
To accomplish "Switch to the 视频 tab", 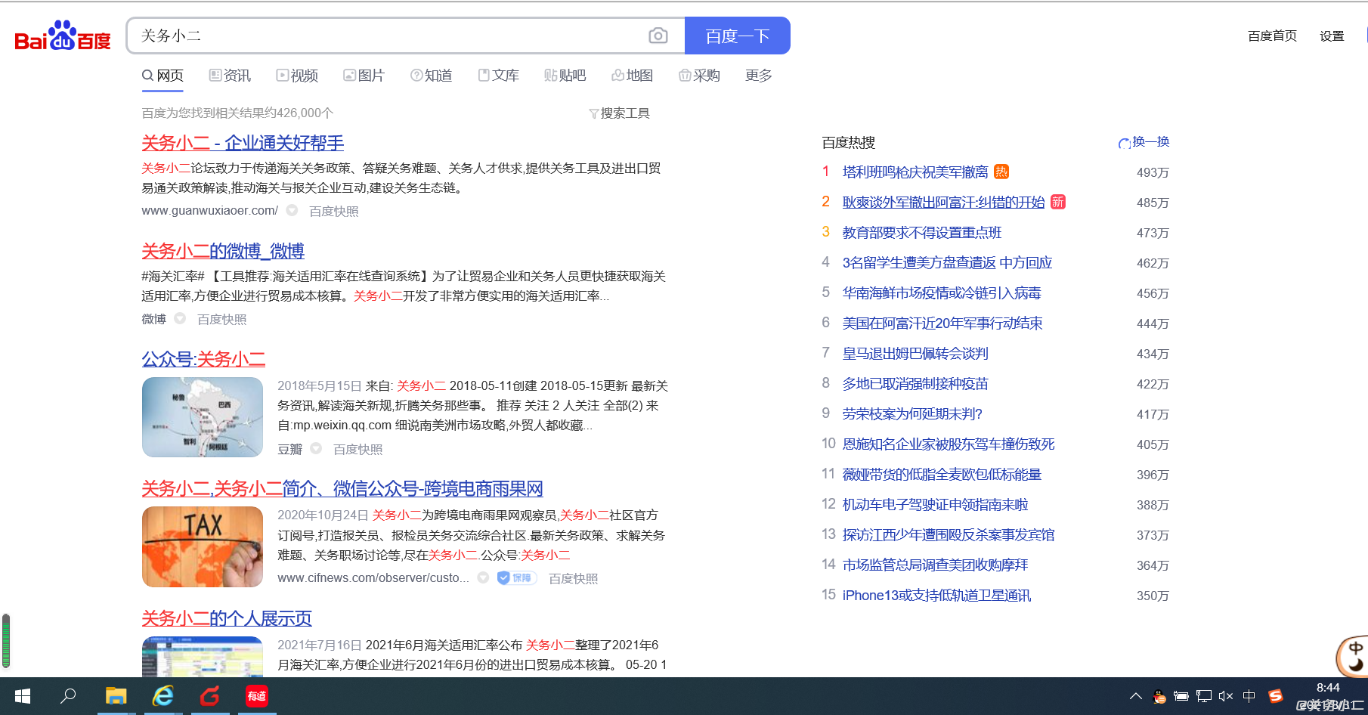I will pos(297,76).
